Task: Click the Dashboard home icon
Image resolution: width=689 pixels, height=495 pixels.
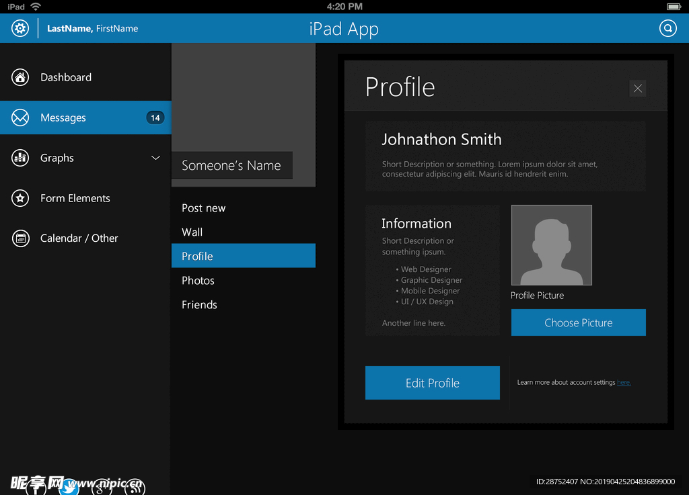Action: [x=20, y=78]
